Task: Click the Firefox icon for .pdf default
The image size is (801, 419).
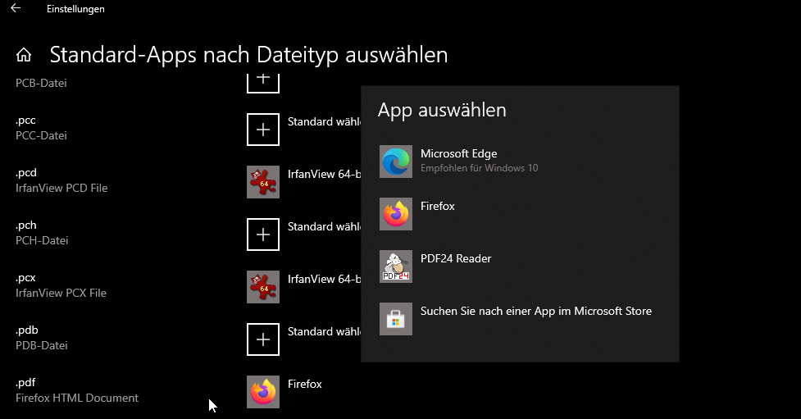Action: 263,392
